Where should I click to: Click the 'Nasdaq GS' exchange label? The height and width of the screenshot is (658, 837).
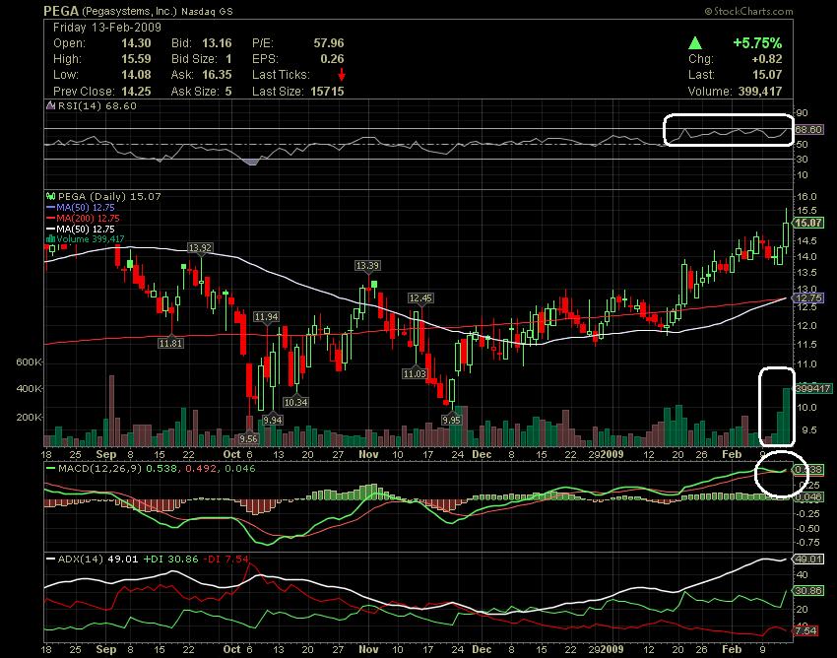point(207,11)
